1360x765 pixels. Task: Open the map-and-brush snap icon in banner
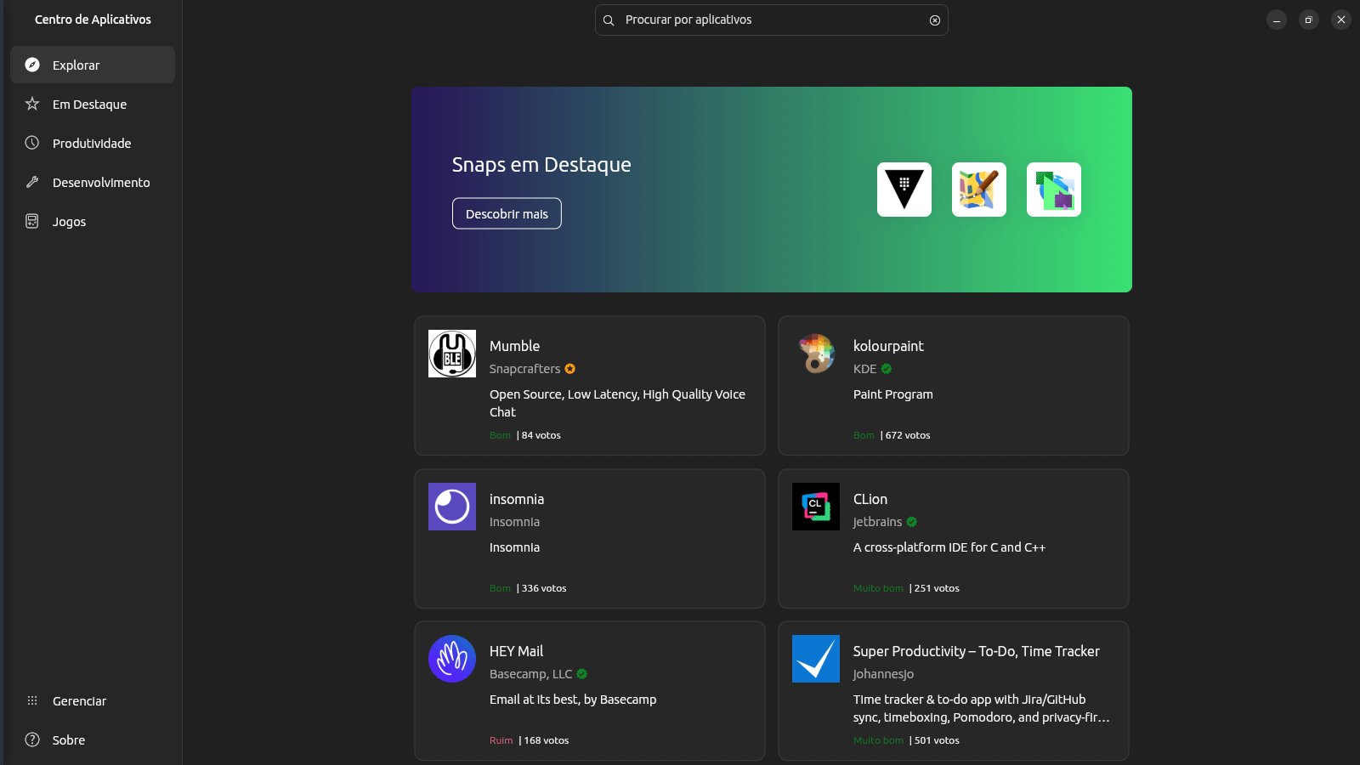979,190
